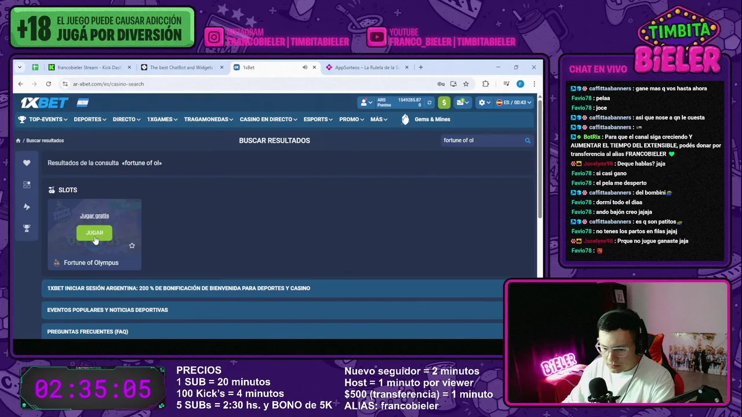Click the green JUGAR button

94,233
